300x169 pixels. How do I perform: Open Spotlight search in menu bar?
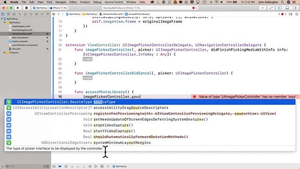coord(282,2)
